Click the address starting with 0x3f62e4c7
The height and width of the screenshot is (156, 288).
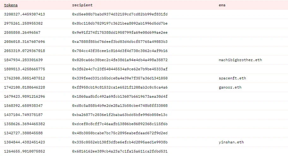coord(120,69)
